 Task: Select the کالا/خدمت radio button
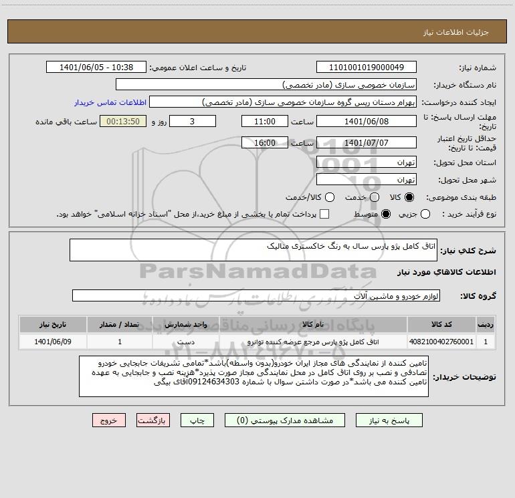[x=330, y=197]
